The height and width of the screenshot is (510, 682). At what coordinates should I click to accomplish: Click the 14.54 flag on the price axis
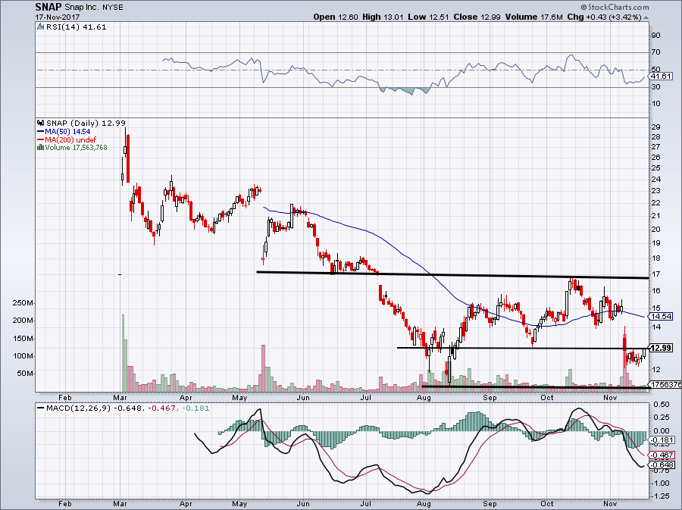(x=661, y=317)
